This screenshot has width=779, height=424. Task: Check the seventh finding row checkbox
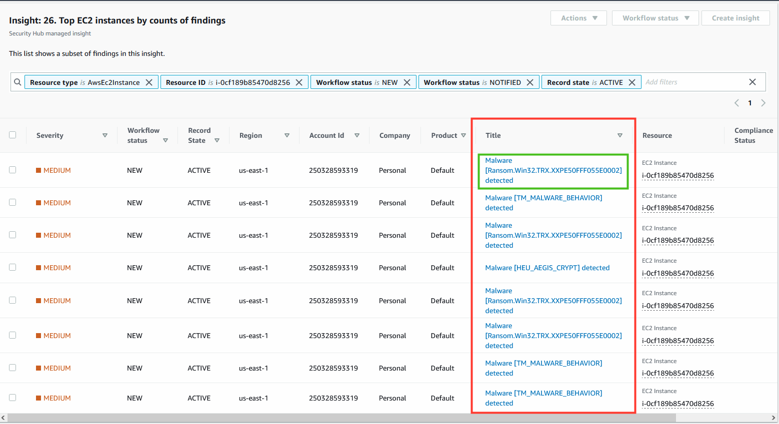click(x=12, y=368)
